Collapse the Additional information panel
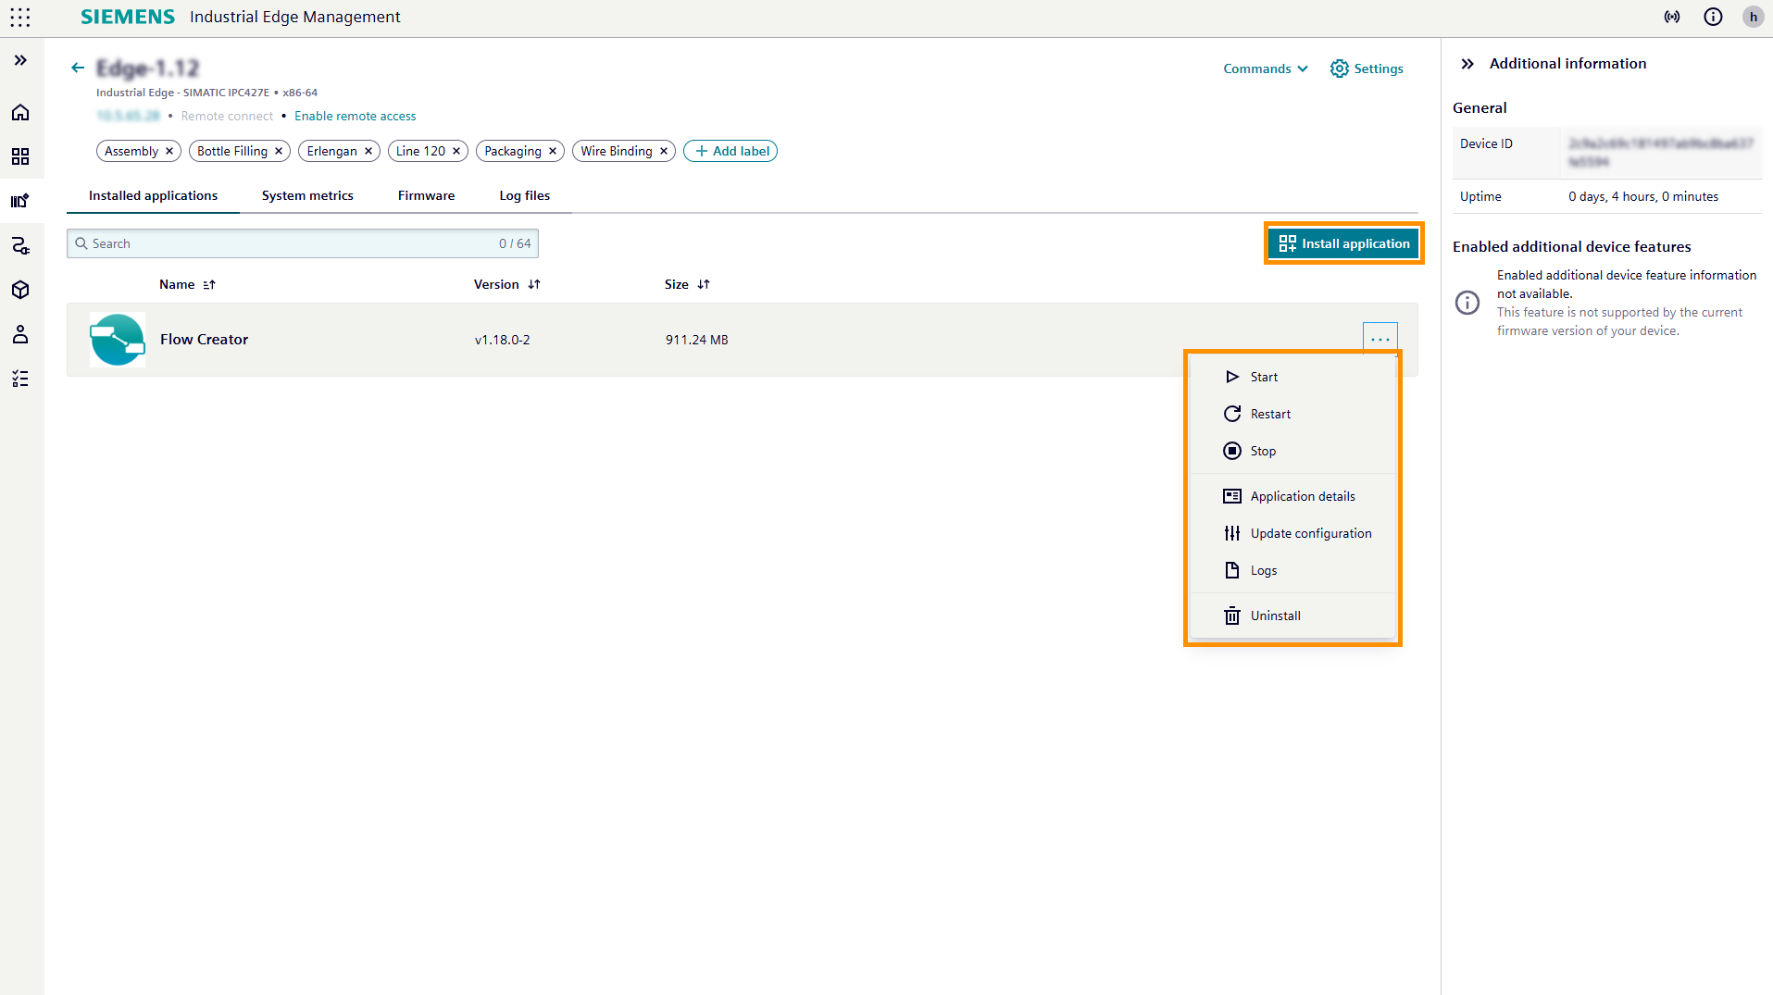 click(x=1467, y=64)
